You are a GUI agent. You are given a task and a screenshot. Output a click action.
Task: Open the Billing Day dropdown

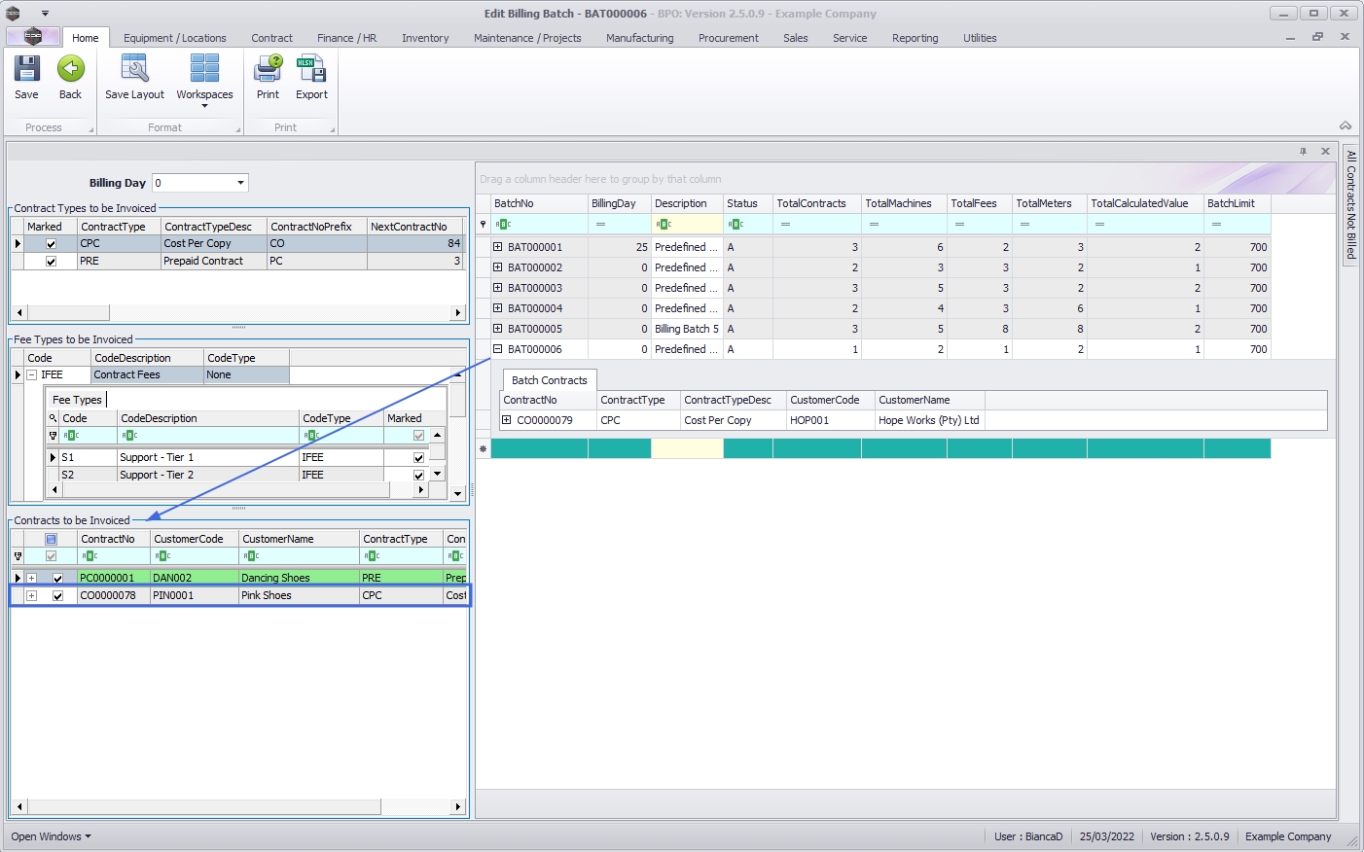point(240,183)
